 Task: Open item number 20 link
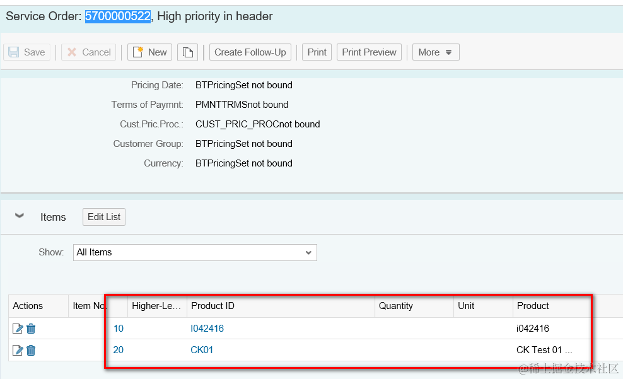click(x=119, y=350)
